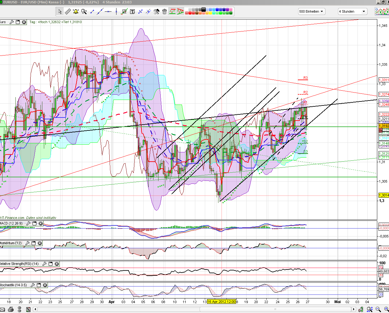Viewport: 389px width, 313px height.
Task: Open the chart templates icon at top right
Action: pos(382,11)
